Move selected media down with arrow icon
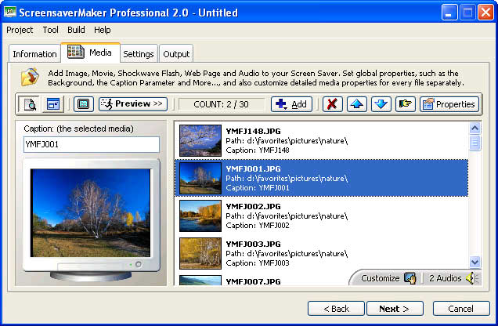The image size is (498, 326). click(x=381, y=104)
